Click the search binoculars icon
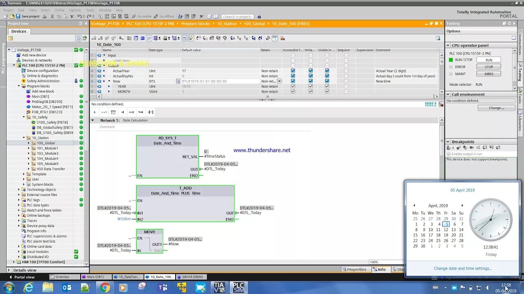Screen dimensions: 524x294 point(258,16)
